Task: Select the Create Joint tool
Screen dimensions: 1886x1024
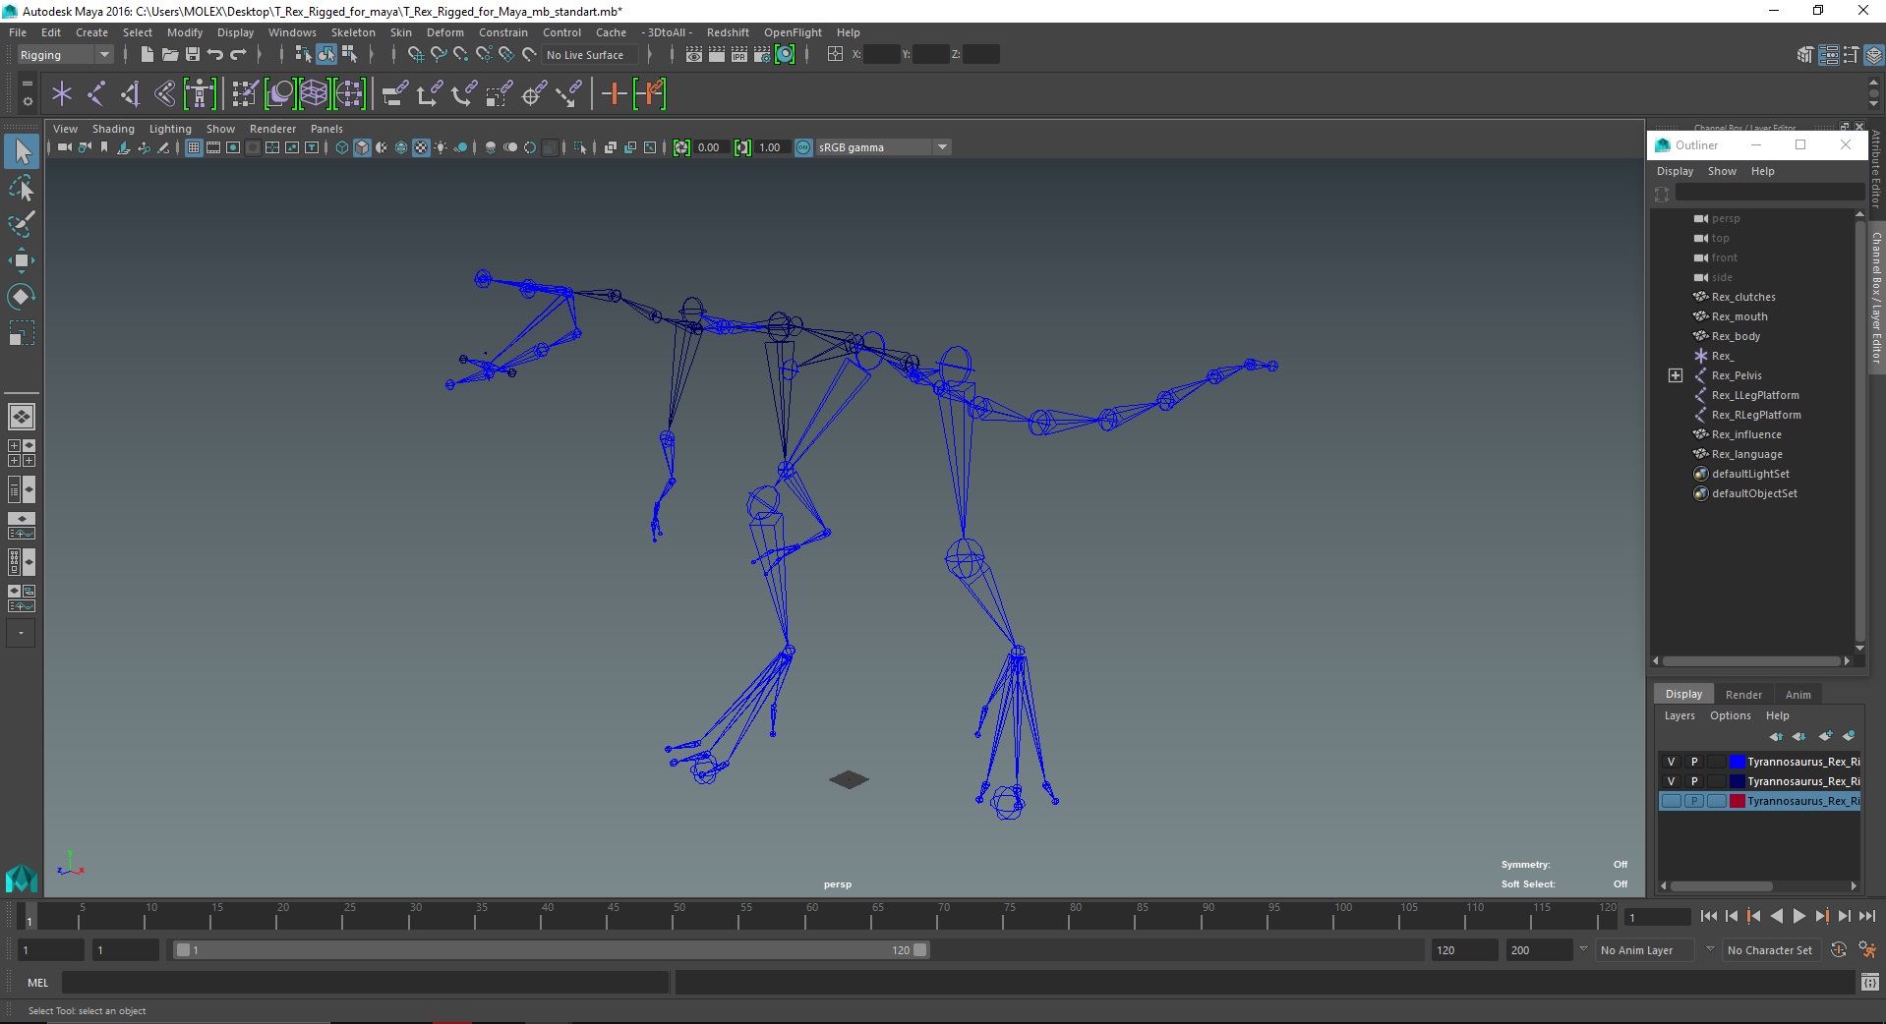Action: click(96, 94)
